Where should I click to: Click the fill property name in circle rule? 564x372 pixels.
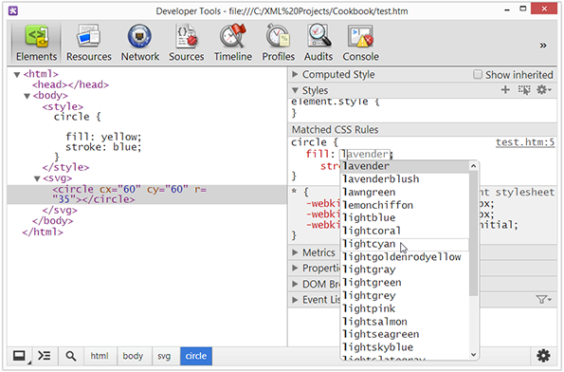pos(317,154)
